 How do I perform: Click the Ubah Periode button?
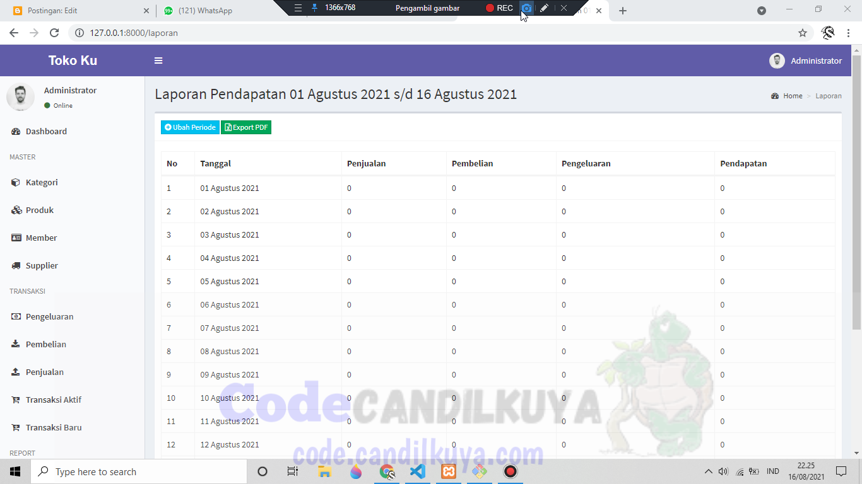(x=189, y=127)
